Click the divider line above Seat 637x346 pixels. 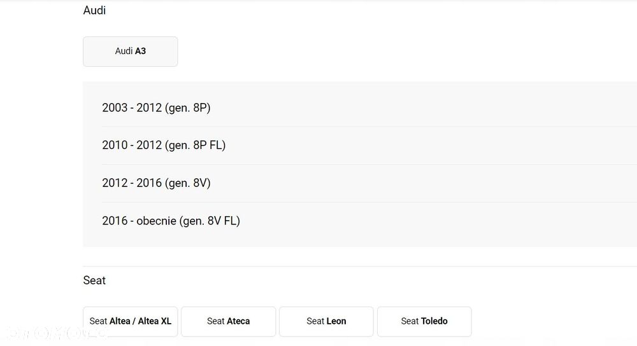[x=360, y=266]
